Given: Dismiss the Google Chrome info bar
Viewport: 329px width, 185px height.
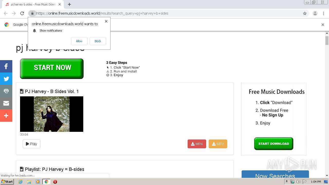Looking at the screenshot, I should [323, 25].
